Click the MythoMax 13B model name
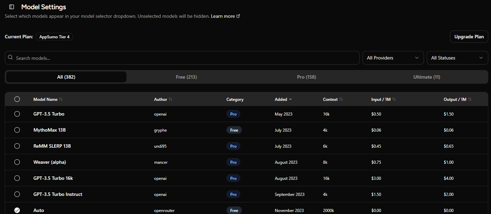 coord(50,130)
